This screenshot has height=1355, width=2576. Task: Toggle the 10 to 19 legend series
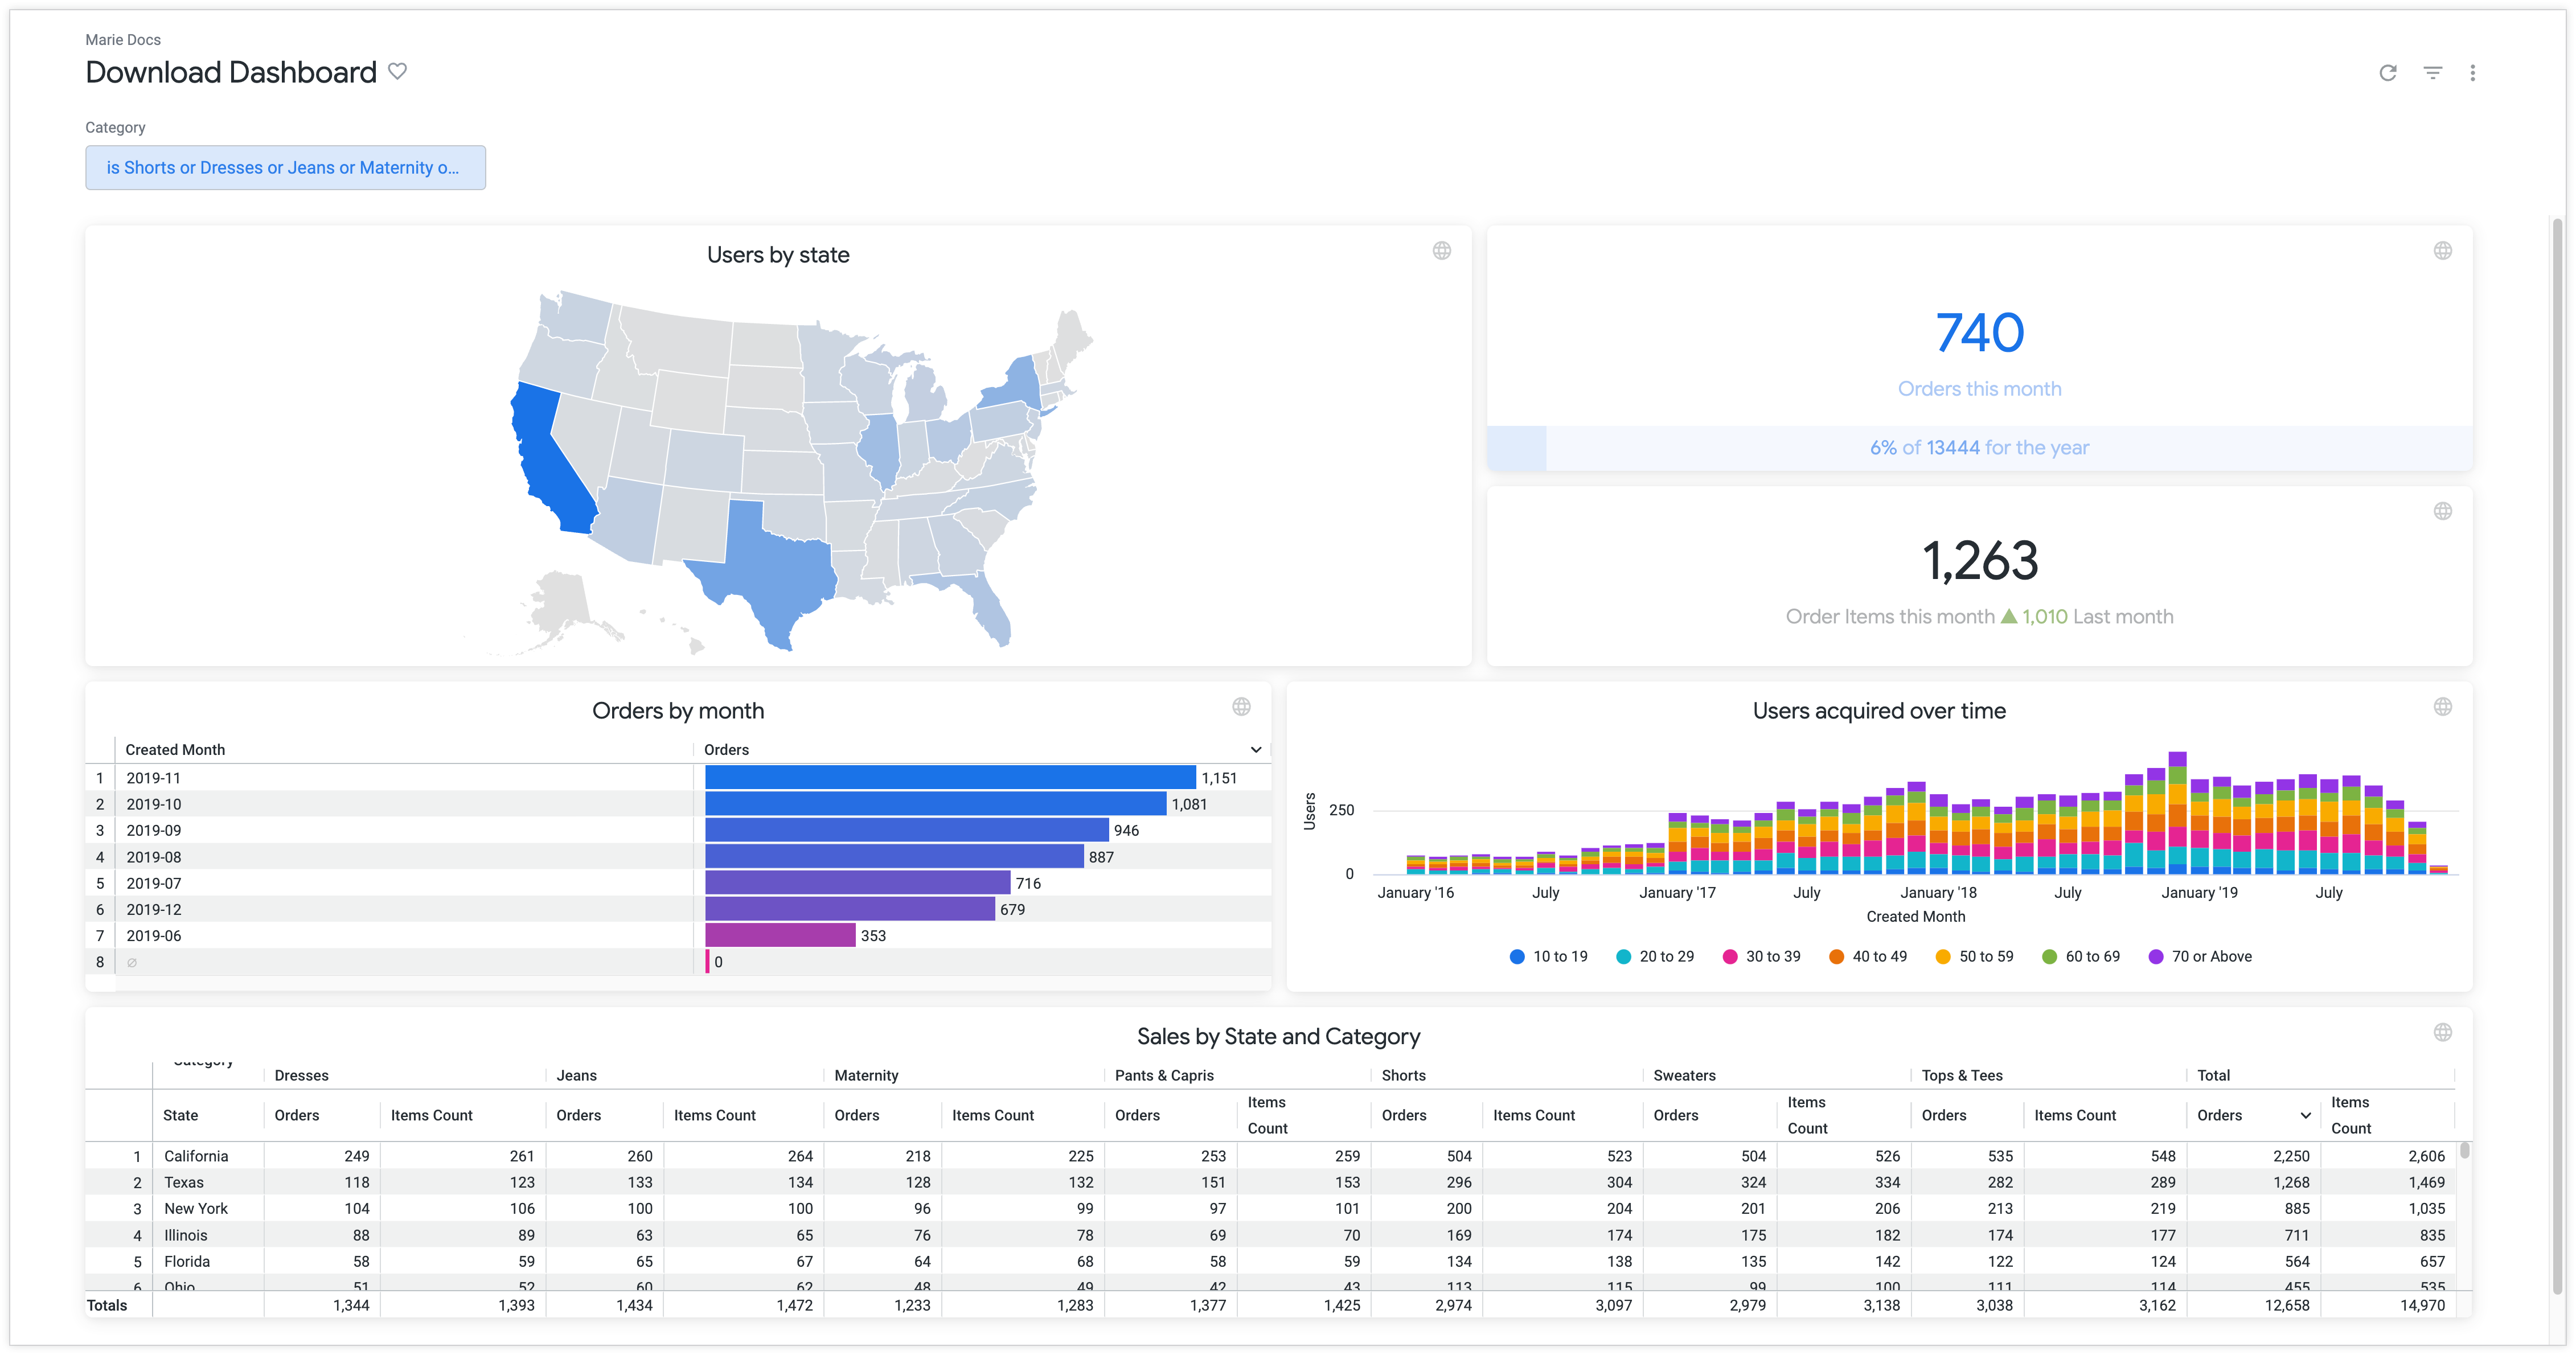pos(1548,957)
